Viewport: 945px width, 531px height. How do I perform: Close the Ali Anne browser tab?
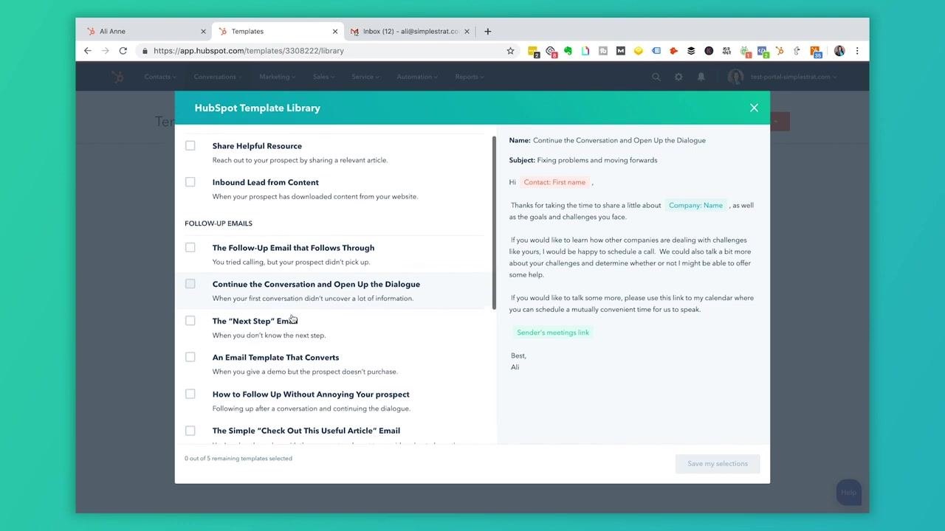[203, 32]
